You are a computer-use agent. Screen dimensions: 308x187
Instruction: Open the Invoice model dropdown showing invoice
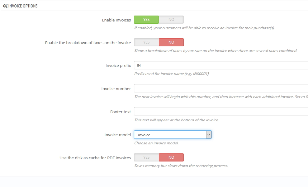click(x=170, y=135)
